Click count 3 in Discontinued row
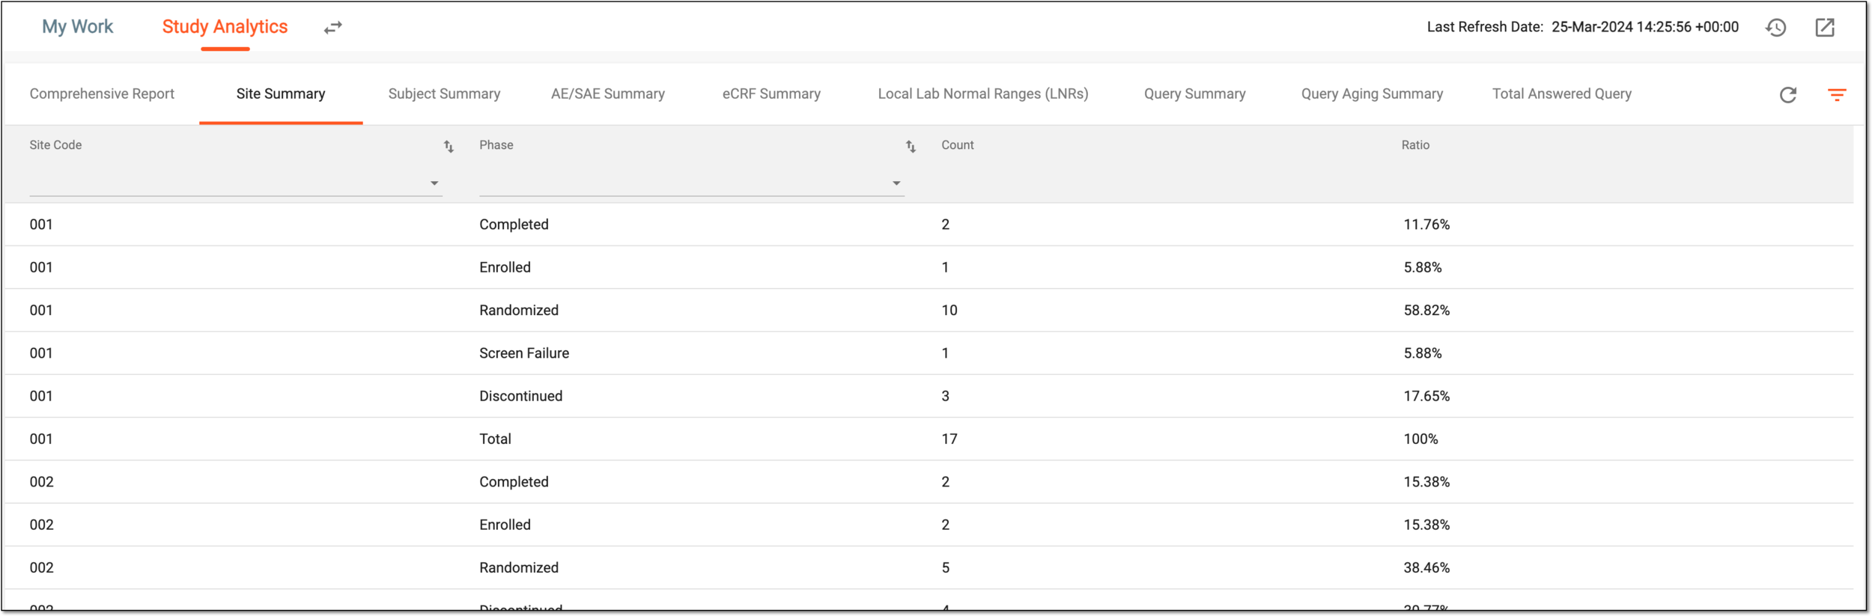 pyautogui.click(x=946, y=396)
